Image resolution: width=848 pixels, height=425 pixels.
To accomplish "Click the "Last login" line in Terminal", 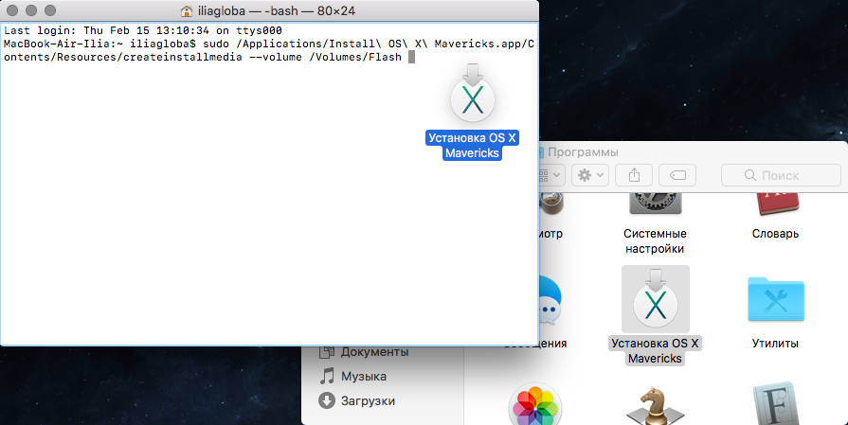I will pyautogui.click(x=143, y=31).
